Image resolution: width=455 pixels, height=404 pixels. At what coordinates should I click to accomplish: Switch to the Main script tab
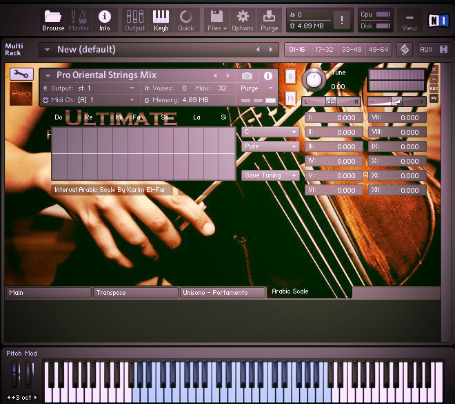point(48,293)
